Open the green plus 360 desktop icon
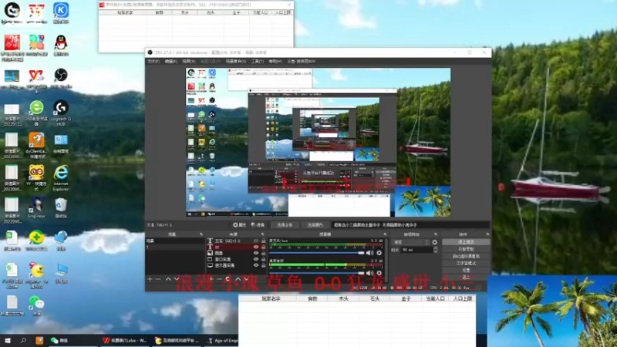The height and width of the screenshot is (347, 617). [x=36, y=240]
